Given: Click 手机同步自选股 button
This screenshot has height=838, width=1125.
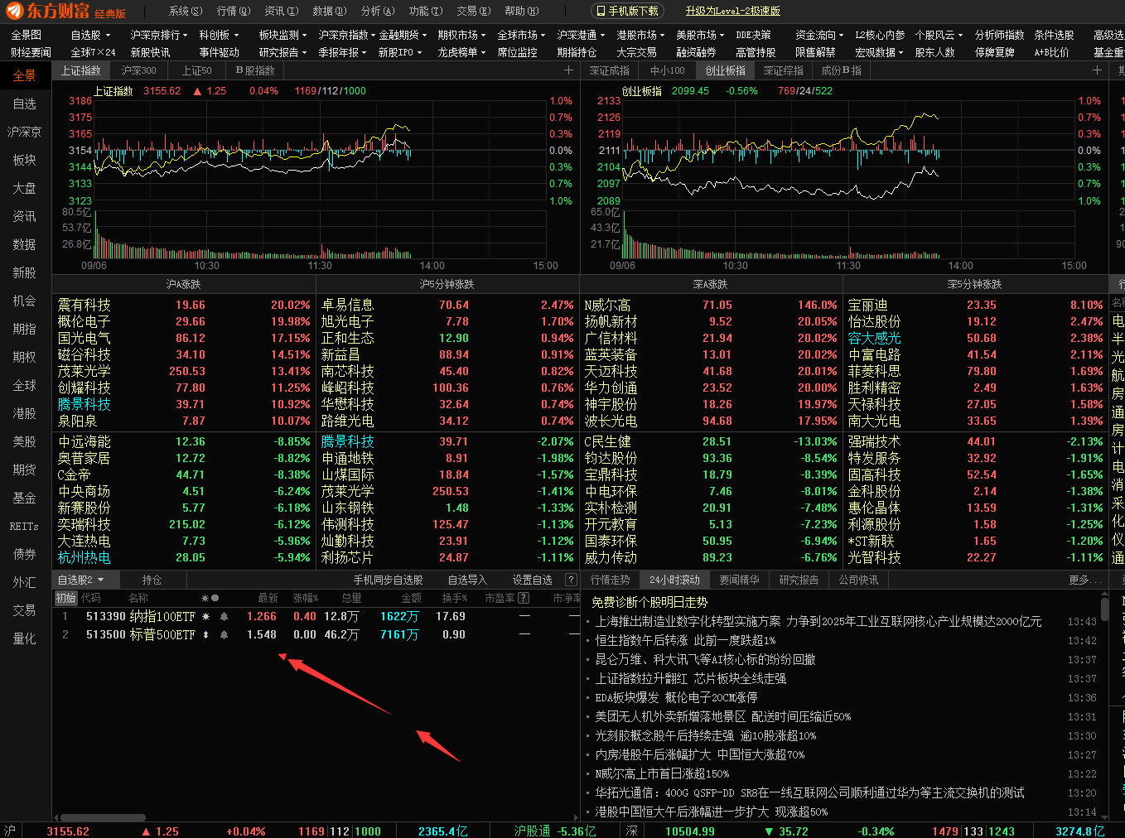Looking at the screenshot, I should (x=388, y=580).
